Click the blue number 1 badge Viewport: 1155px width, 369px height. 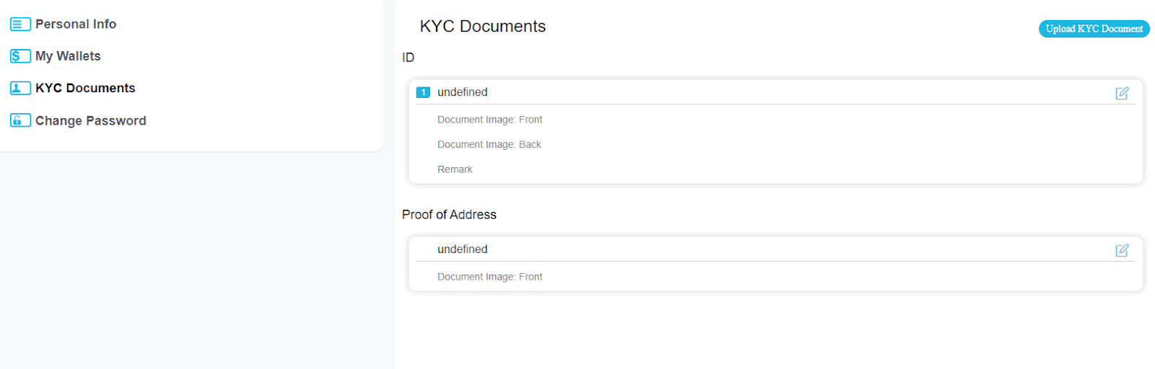[x=424, y=92]
